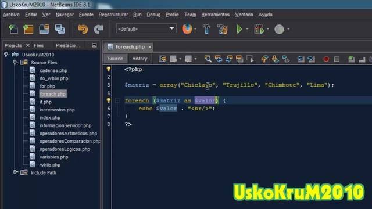Open the Archivo menu
Viewport: 372px width, 209px height.
coord(11,15)
